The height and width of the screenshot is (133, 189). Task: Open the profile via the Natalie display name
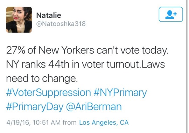(x=49, y=15)
